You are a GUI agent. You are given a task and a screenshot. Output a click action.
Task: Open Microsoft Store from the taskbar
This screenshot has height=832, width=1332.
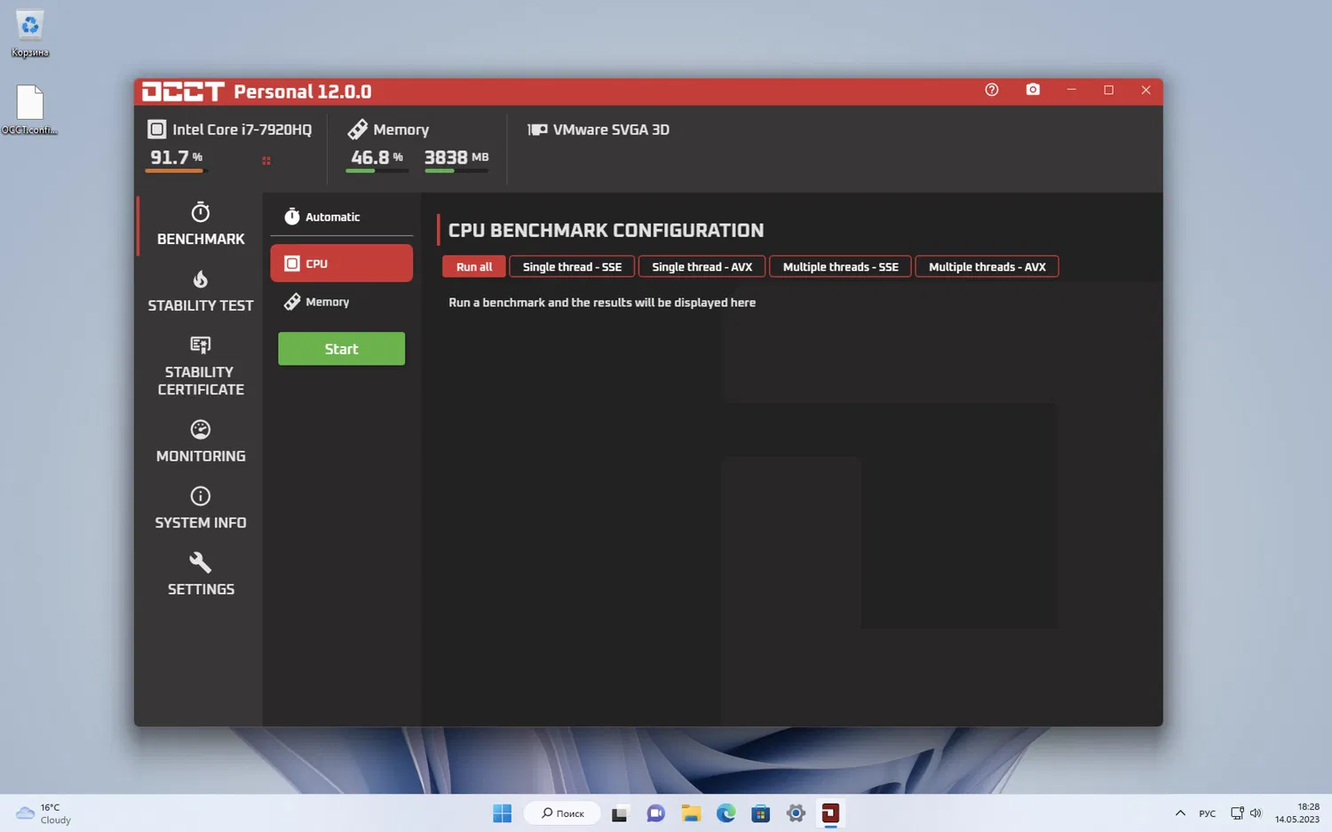[760, 813]
